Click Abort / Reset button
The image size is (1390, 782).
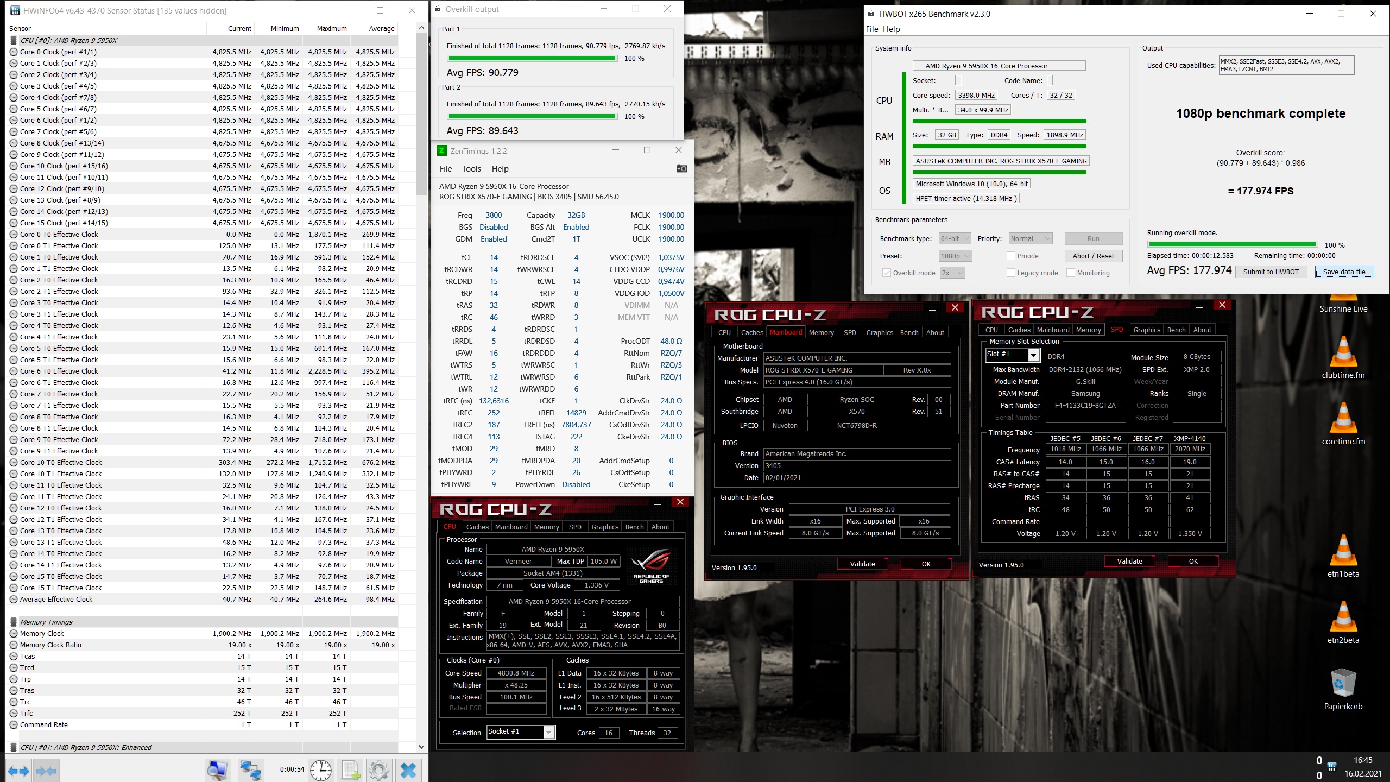click(1093, 256)
